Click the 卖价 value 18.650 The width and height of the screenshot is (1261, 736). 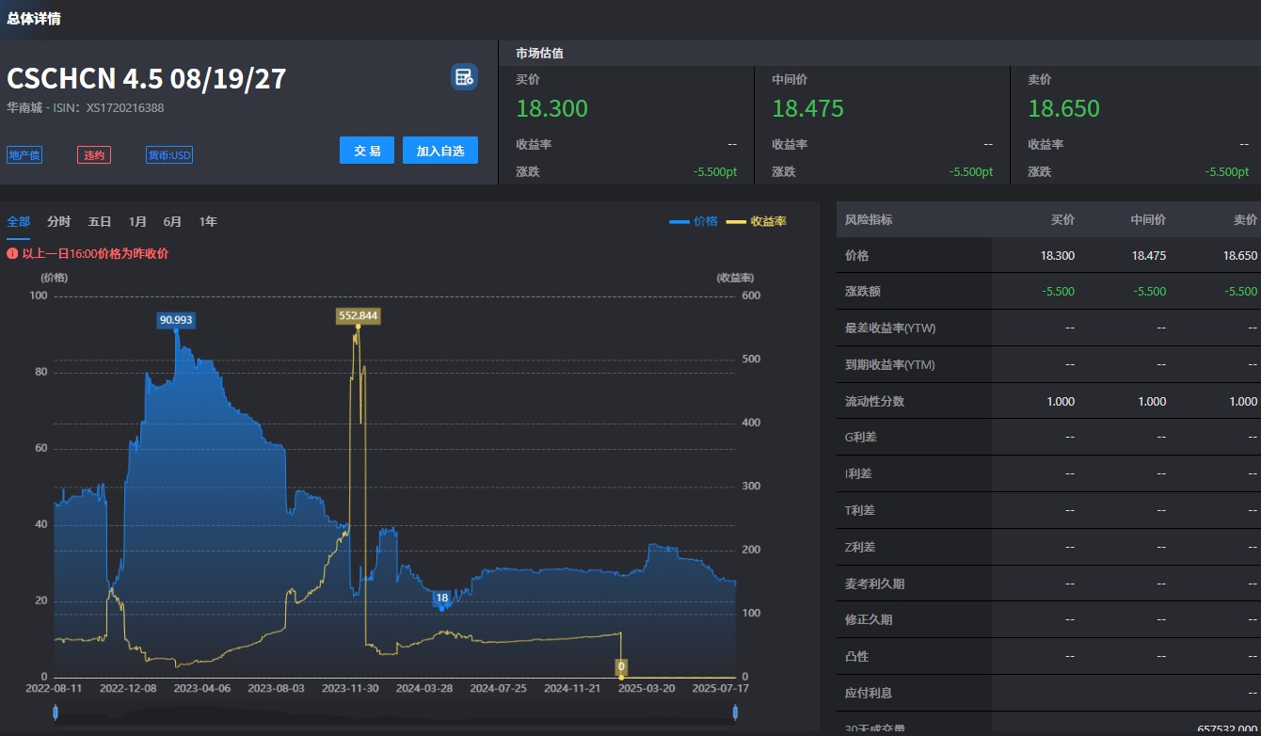coord(1064,108)
